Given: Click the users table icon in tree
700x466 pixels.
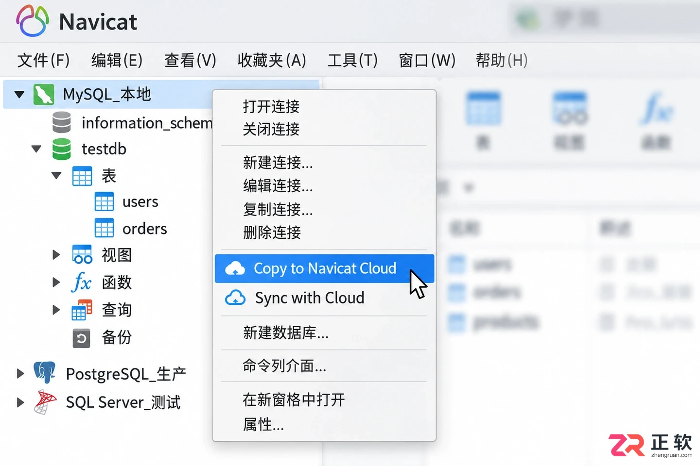Looking at the screenshot, I should pyautogui.click(x=104, y=201).
